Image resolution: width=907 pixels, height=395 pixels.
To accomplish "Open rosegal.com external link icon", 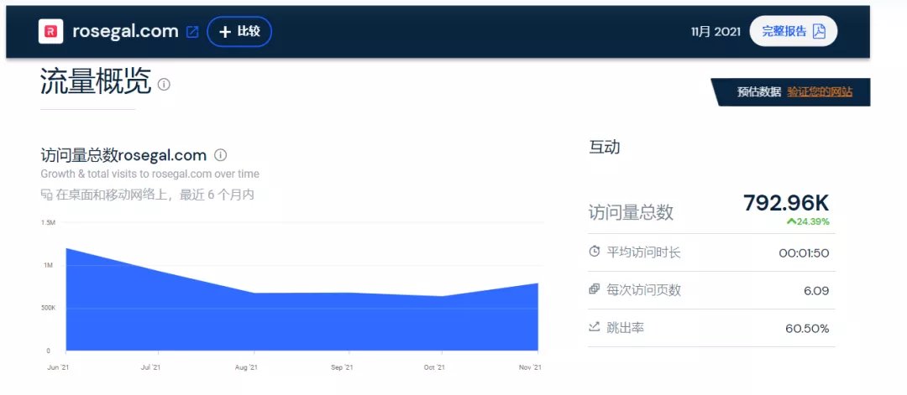I will click(192, 32).
